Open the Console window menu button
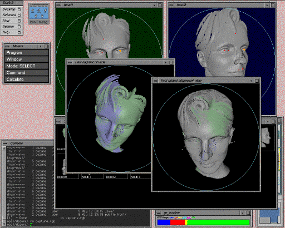Image resolution: width=285 pixels, height=228 pixels. 5,143
